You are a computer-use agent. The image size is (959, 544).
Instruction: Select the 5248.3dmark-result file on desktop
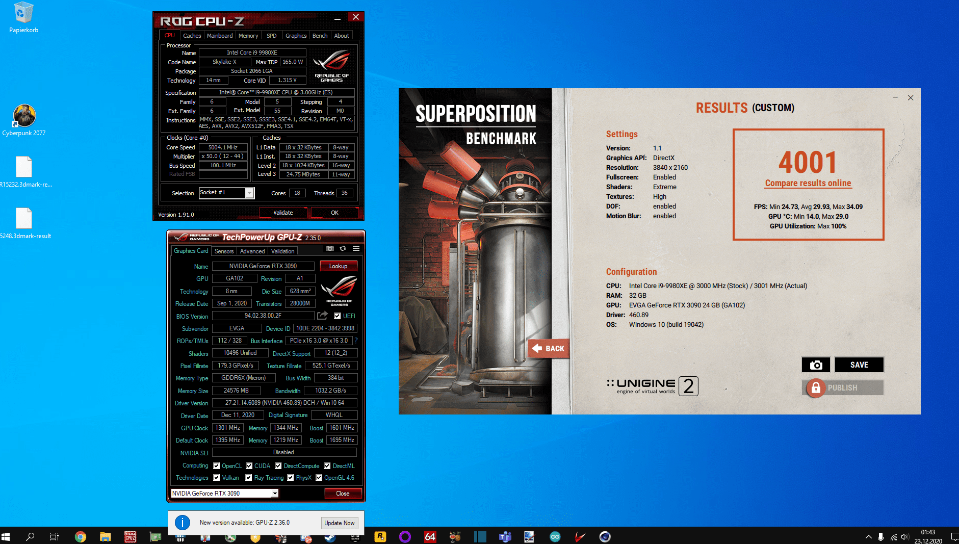coord(24,223)
